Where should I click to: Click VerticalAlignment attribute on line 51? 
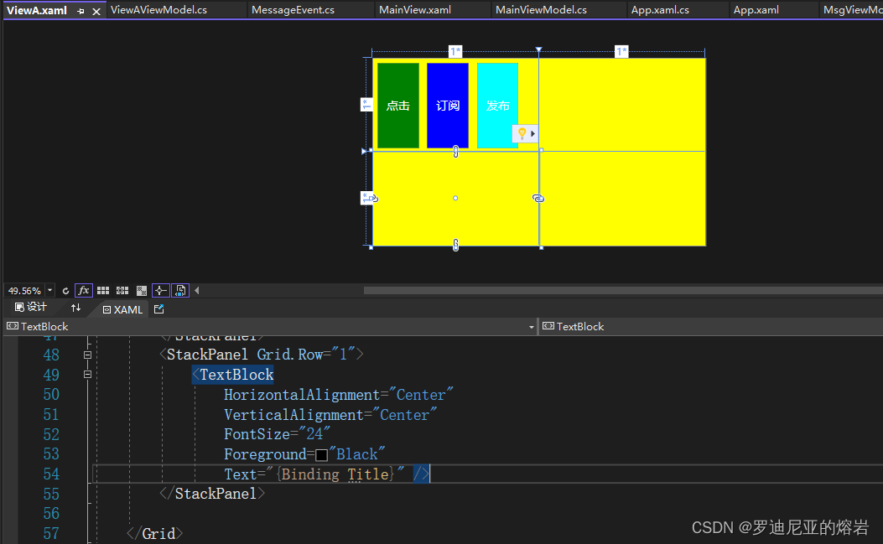(294, 415)
